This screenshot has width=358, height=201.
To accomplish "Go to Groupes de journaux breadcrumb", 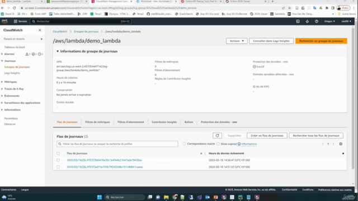I will click(86, 31).
